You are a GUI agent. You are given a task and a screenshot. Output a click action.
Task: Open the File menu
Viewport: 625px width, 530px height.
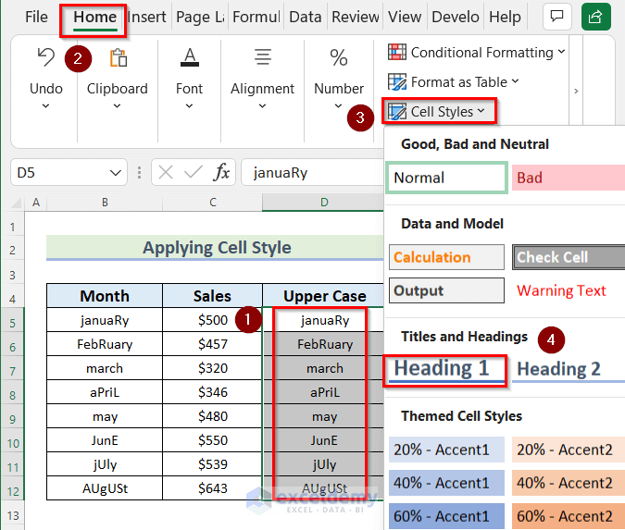tap(37, 17)
